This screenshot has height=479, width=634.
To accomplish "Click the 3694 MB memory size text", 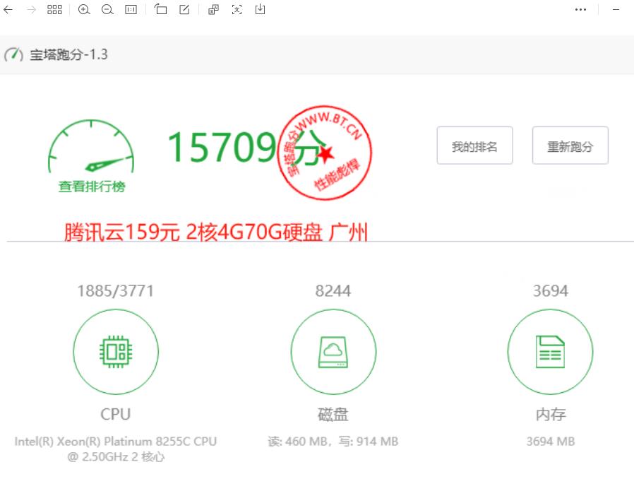I will pyautogui.click(x=551, y=442).
